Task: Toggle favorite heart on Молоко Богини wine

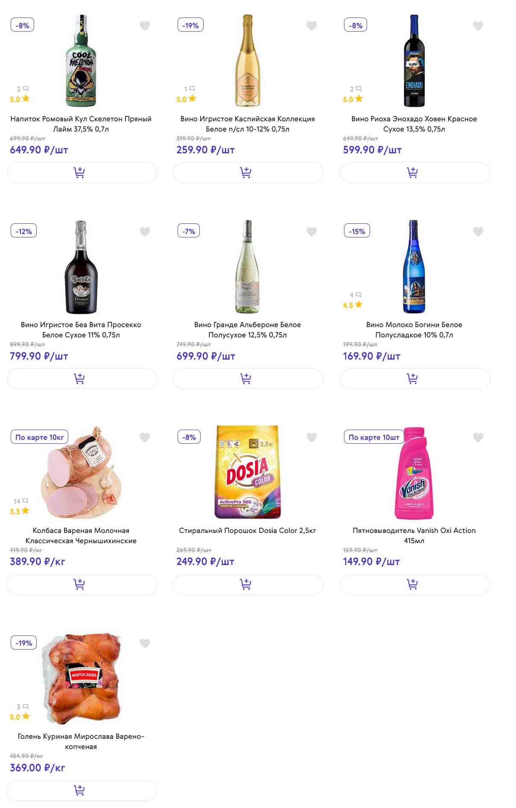Action: coord(478,232)
